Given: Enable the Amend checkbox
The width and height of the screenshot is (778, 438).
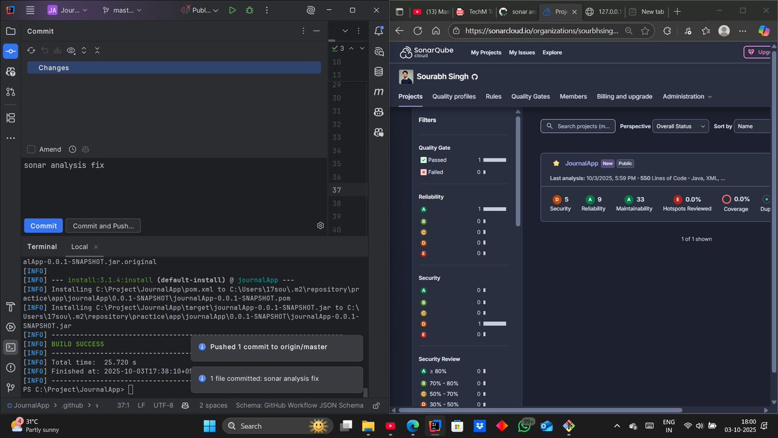Looking at the screenshot, I should 31,149.
